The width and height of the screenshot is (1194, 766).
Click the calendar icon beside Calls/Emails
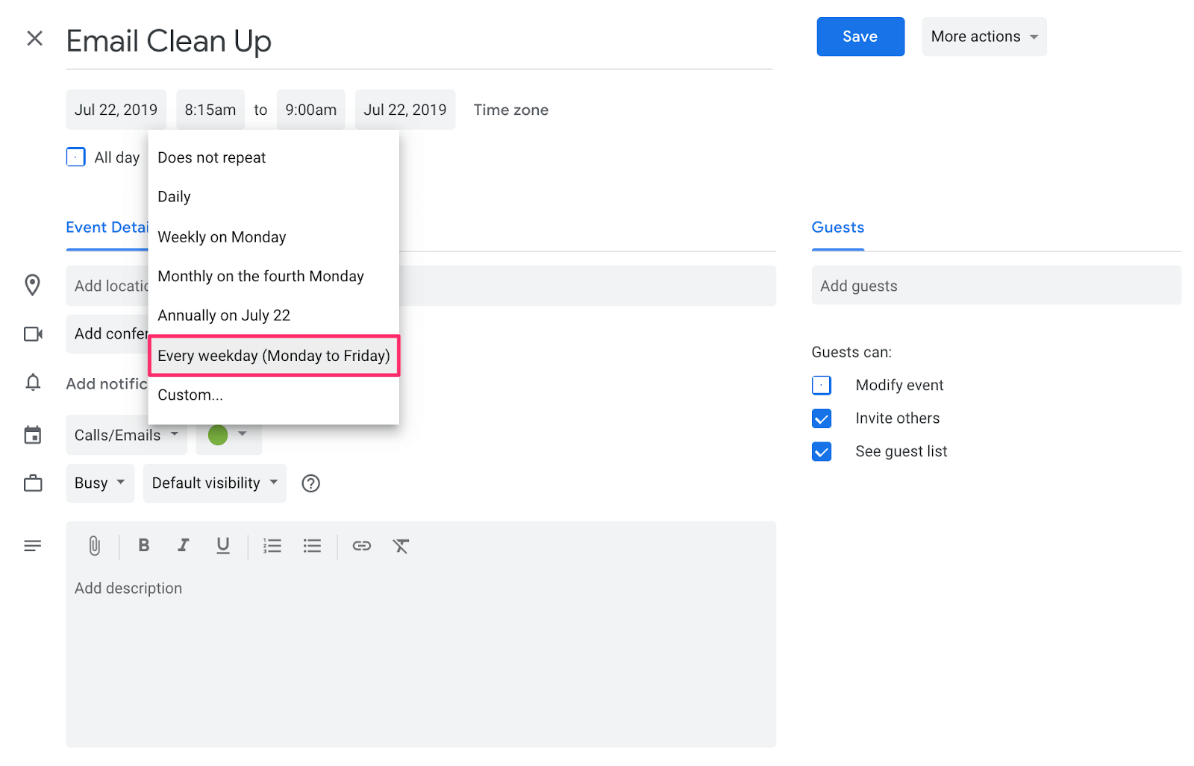[x=33, y=435]
